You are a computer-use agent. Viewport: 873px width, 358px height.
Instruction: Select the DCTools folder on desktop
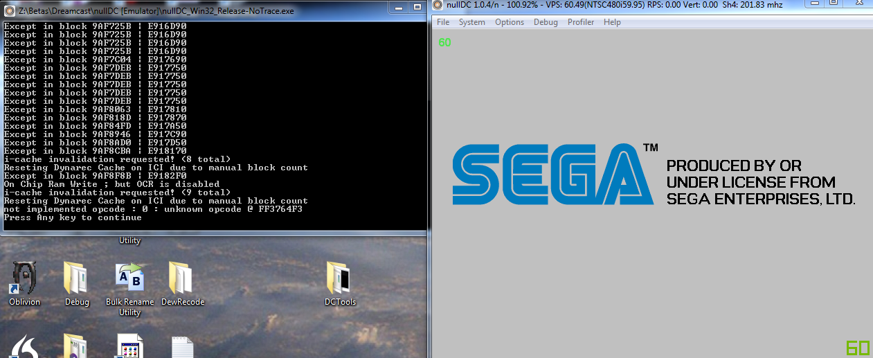[340, 284]
